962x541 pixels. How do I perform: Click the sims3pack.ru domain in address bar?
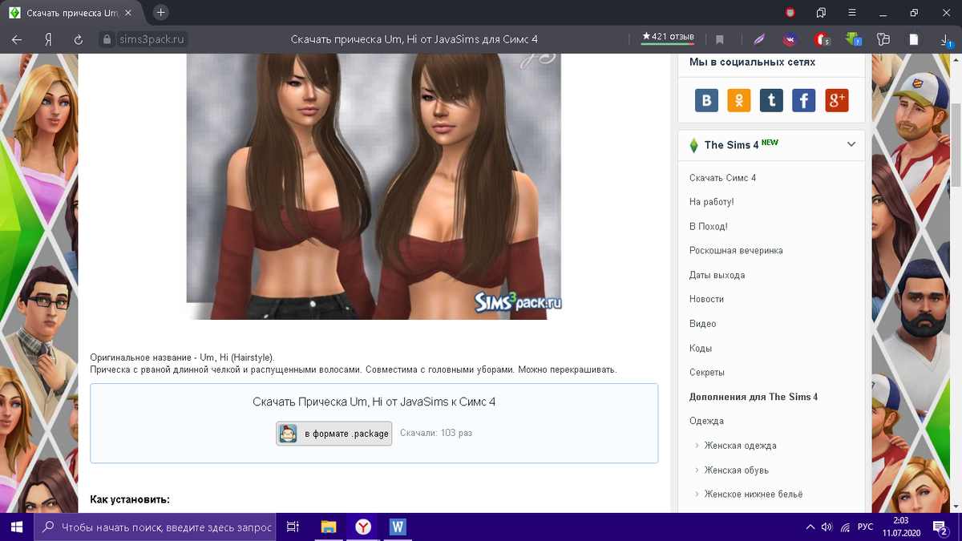152,39
